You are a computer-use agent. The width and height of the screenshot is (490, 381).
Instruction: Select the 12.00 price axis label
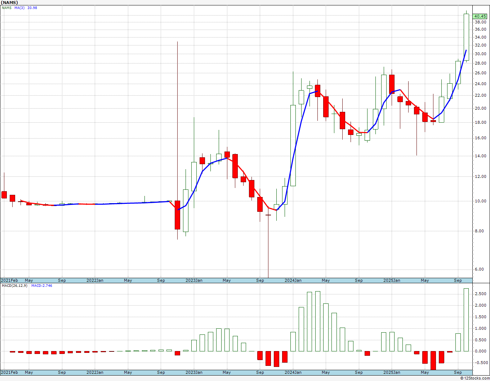pyautogui.click(x=480, y=177)
